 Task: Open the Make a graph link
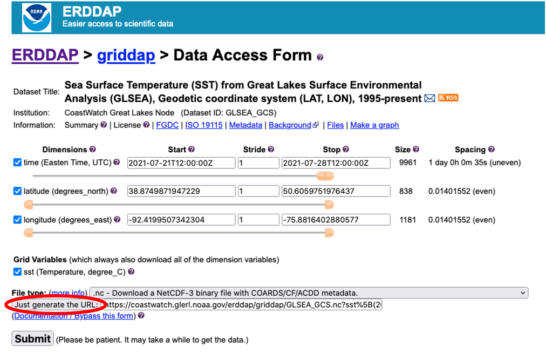click(x=374, y=125)
